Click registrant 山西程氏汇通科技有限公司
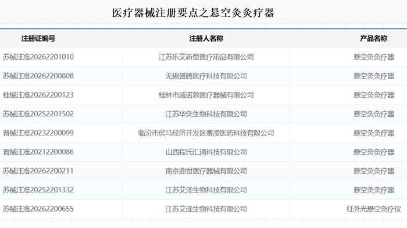 pyautogui.click(x=206, y=152)
